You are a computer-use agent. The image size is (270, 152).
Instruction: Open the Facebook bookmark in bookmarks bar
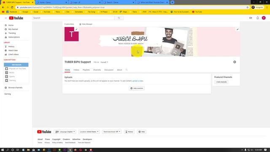click(12, 12)
